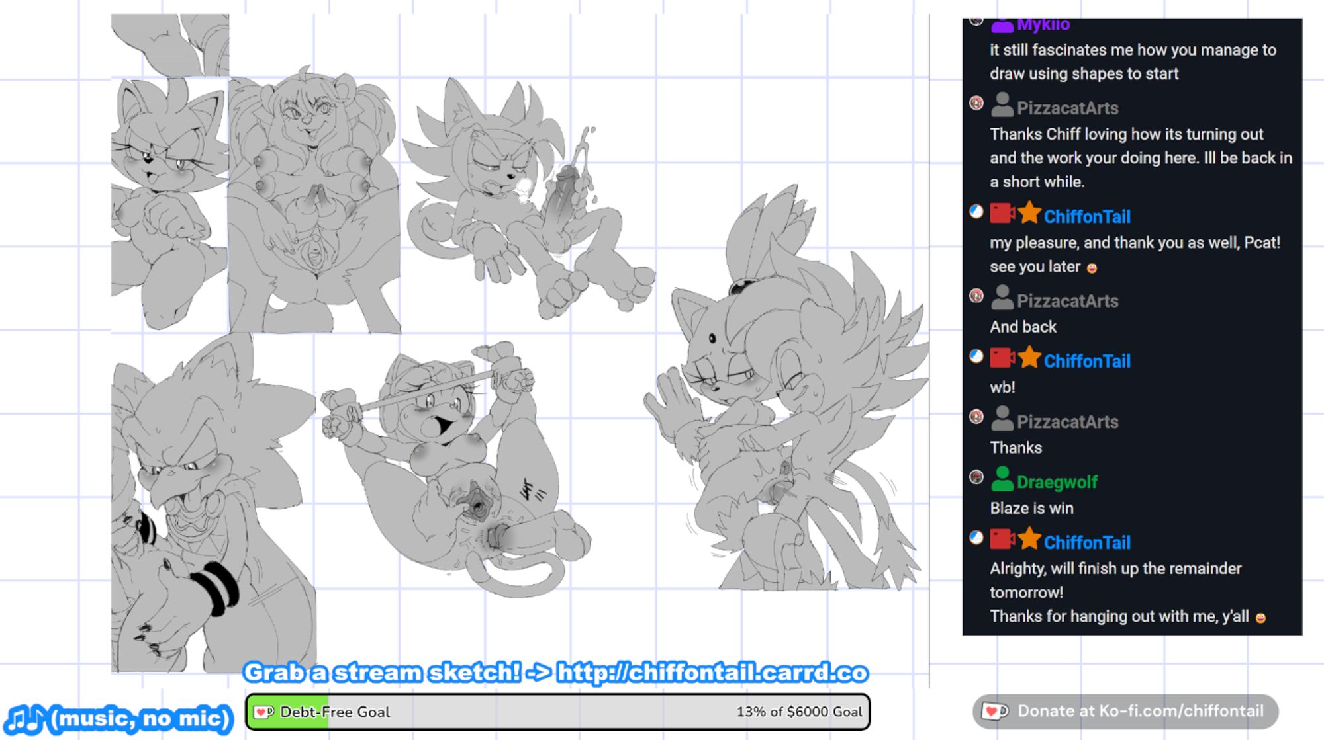
Task: Click the PizzacatArts username above the "Thanks" message
Action: coord(1067,421)
